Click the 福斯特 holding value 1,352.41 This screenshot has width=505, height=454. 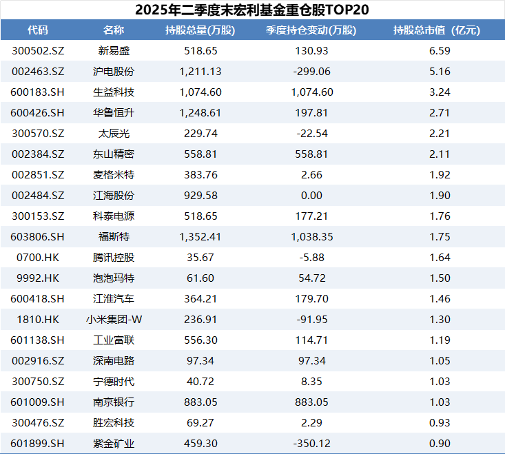click(x=201, y=236)
